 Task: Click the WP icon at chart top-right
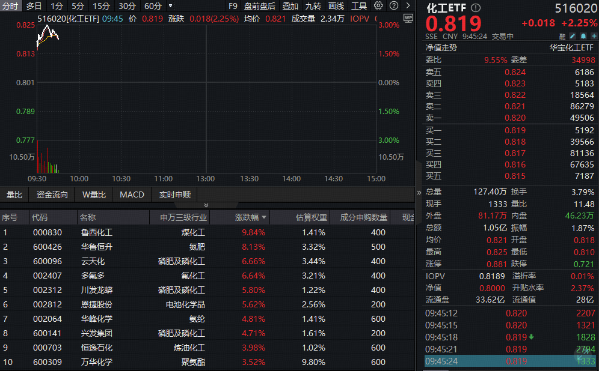[x=409, y=19]
